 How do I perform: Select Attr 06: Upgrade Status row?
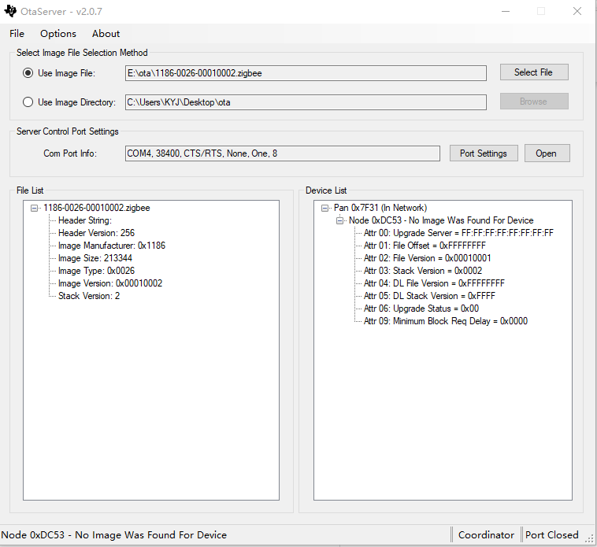(x=421, y=309)
